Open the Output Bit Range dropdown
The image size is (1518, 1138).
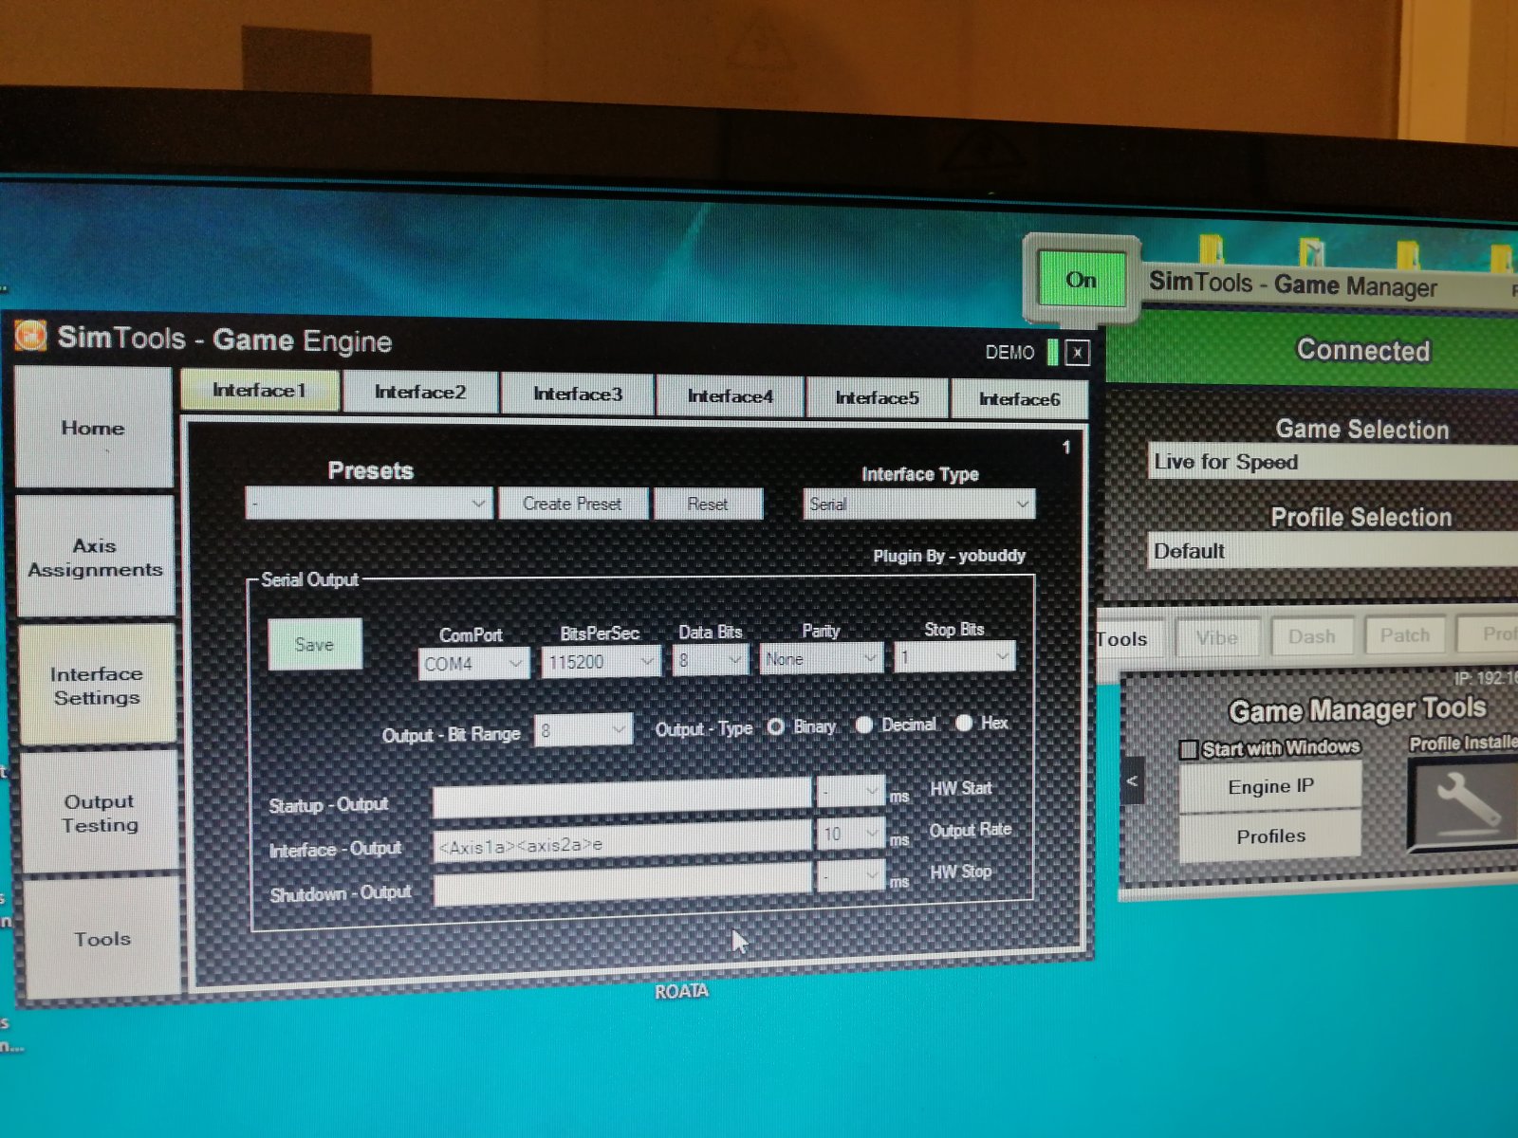coord(583,729)
